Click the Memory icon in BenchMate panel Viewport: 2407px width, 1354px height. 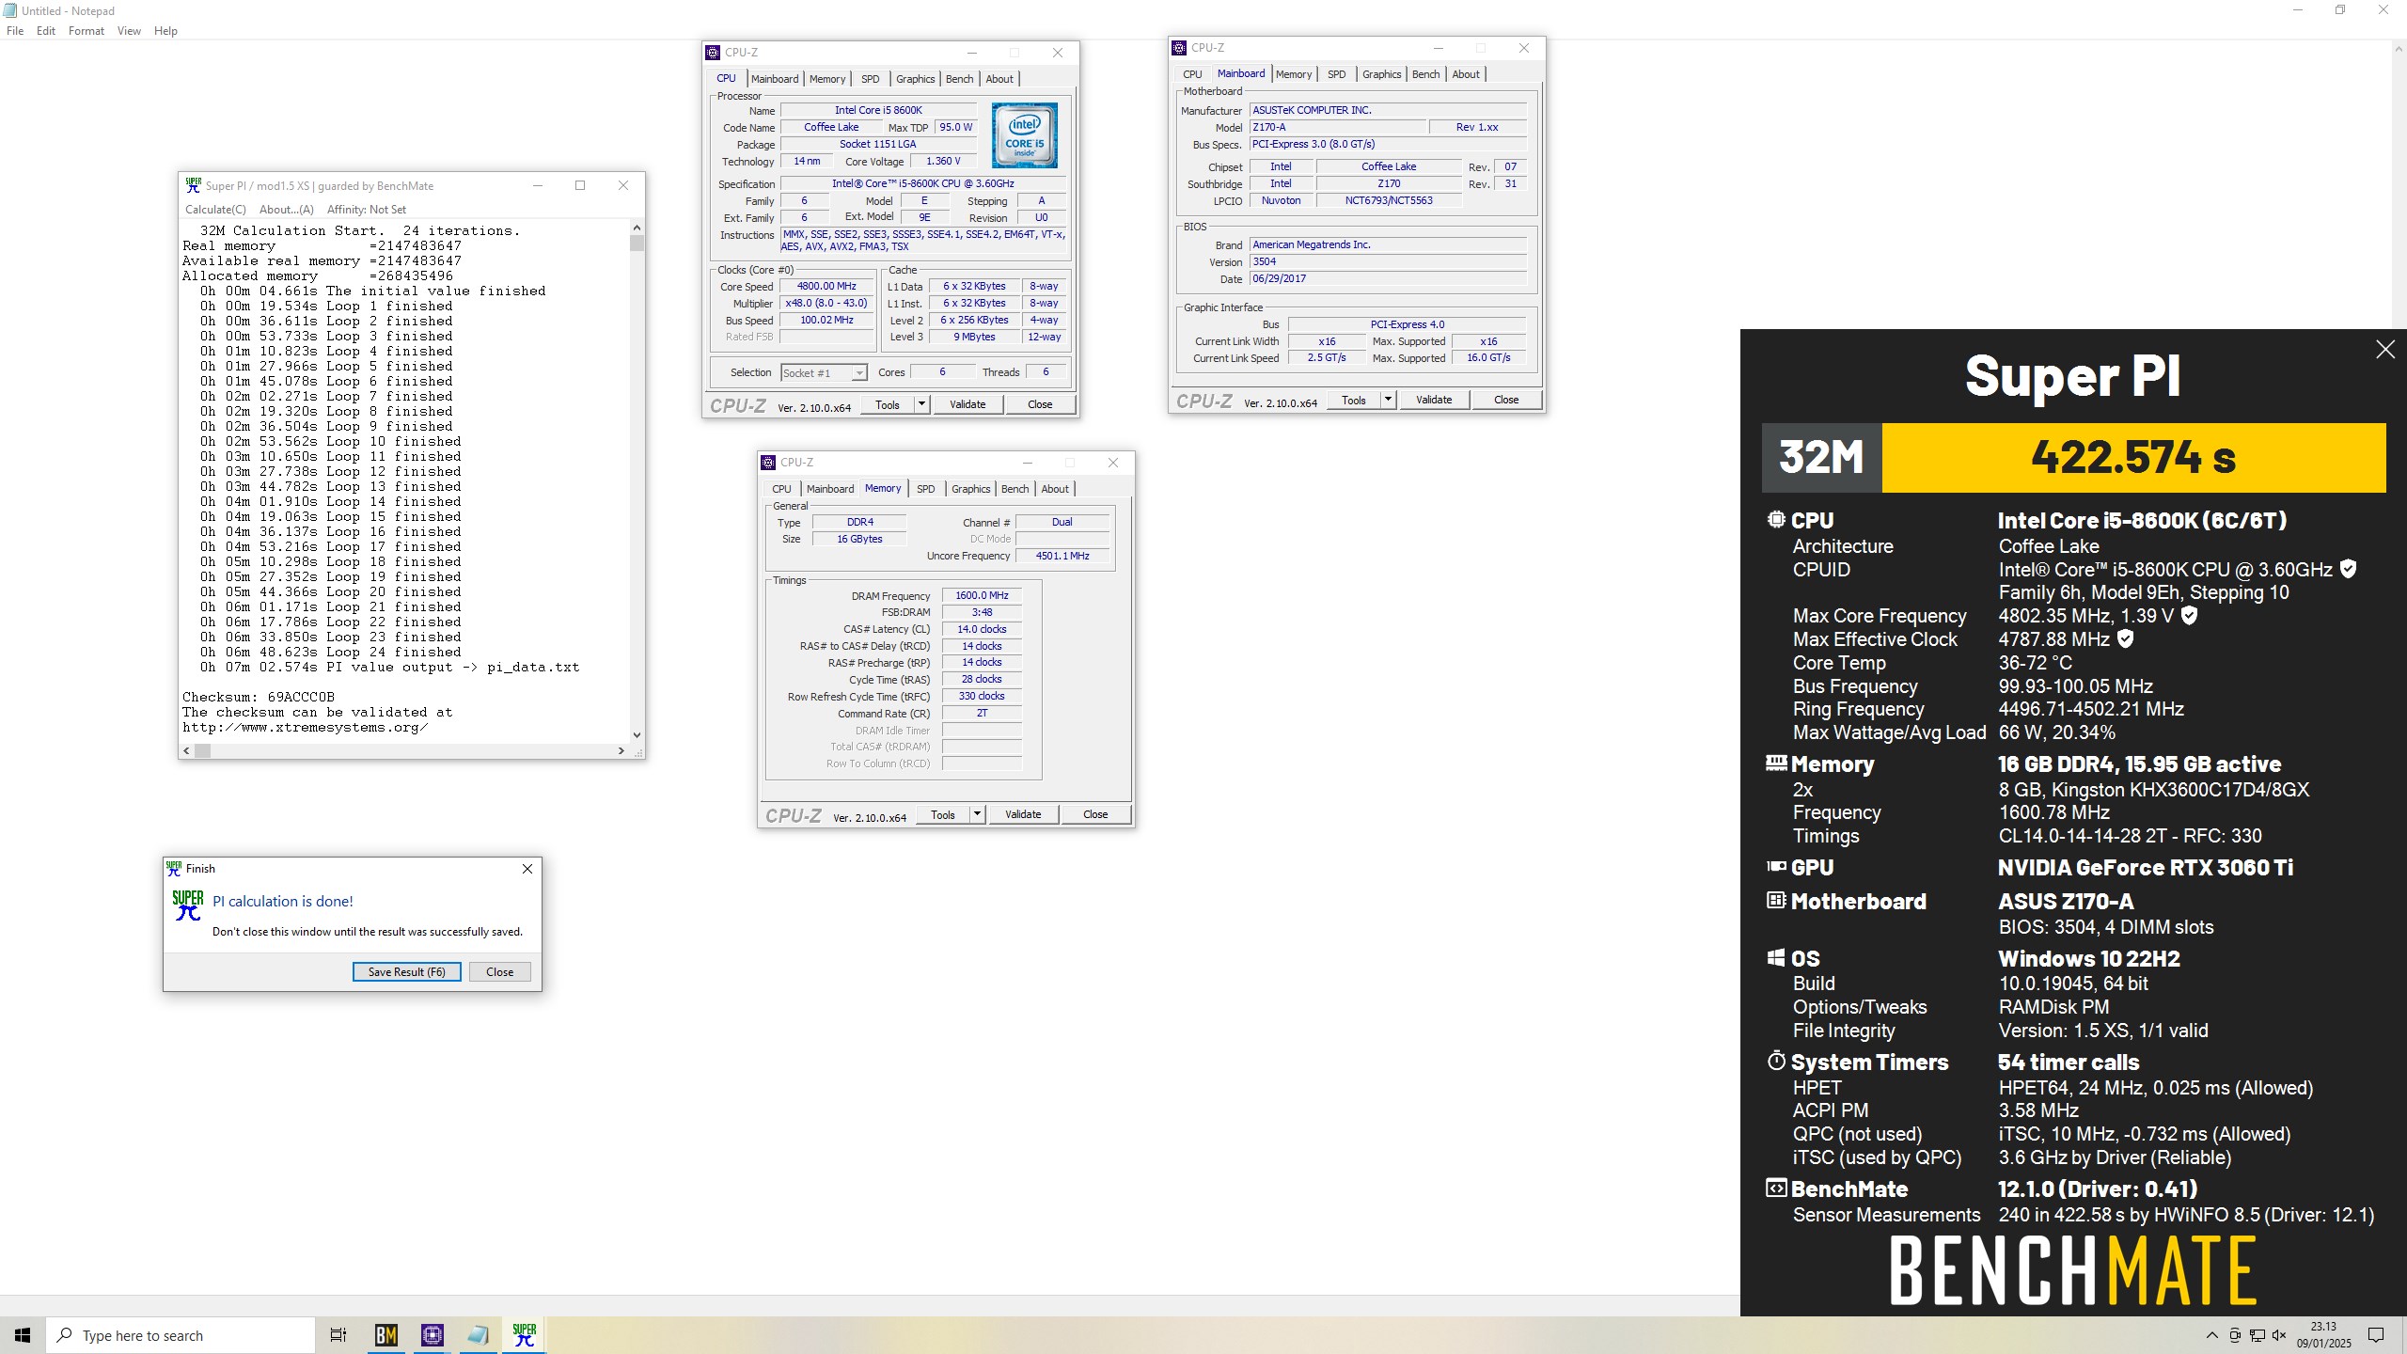[1776, 763]
